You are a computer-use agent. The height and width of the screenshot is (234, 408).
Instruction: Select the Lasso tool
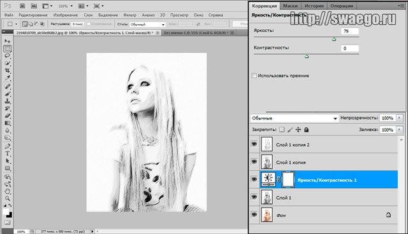click(8, 56)
